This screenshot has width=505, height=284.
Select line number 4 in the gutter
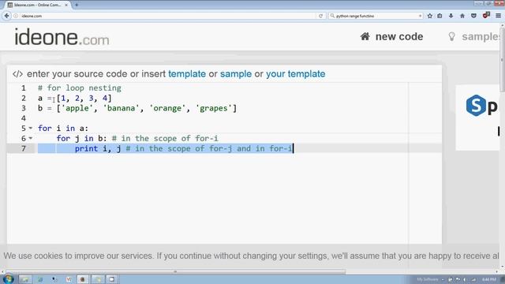point(23,118)
